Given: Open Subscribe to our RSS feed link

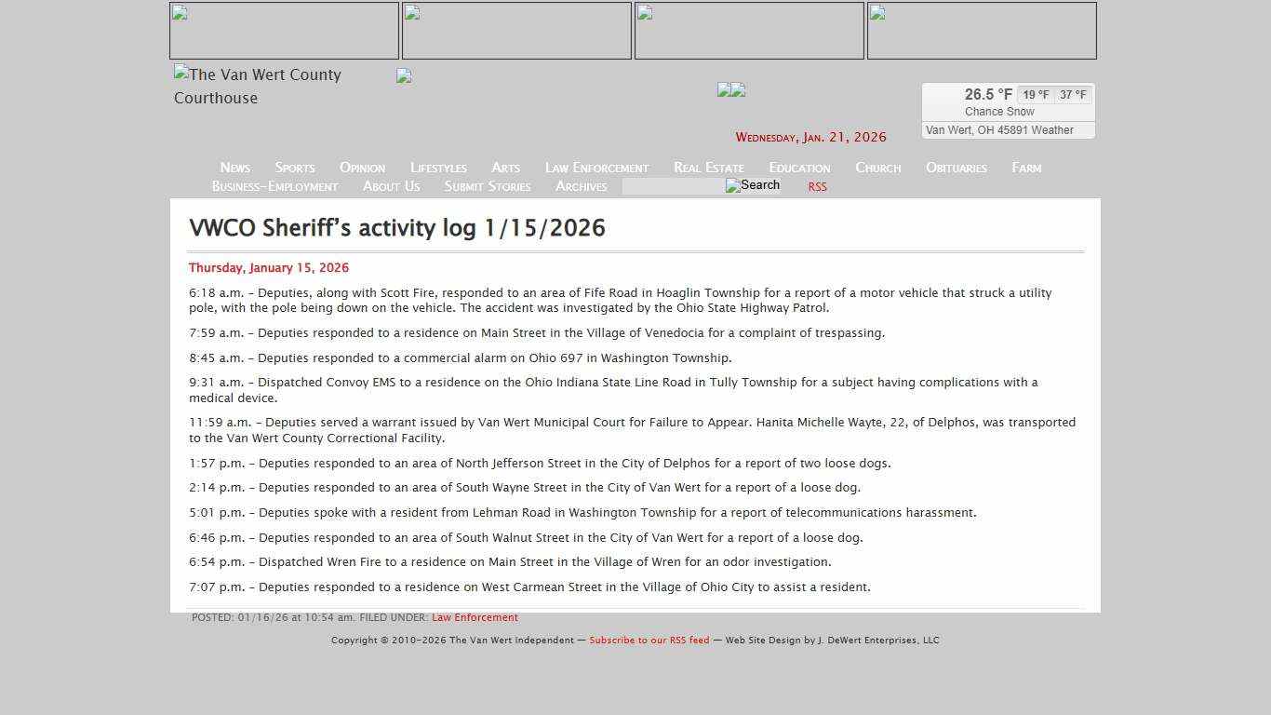Looking at the screenshot, I should [649, 640].
